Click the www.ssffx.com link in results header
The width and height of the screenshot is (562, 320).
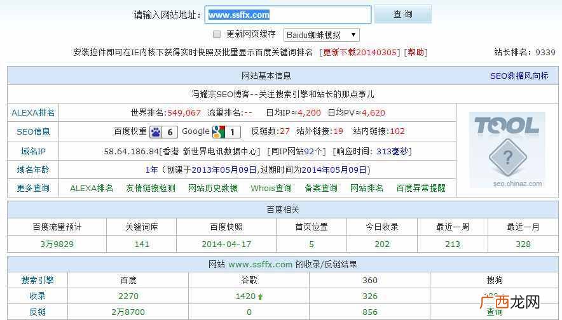click(x=260, y=265)
